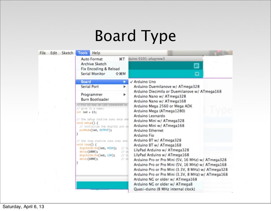
Task: Choose Arduino Ethernet board
Action: click(x=180, y=131)
